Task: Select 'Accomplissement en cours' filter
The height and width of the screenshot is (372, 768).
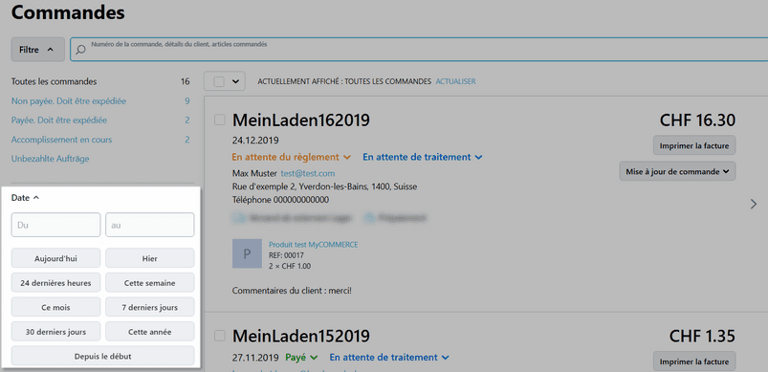Action: (x=62, y=140)
